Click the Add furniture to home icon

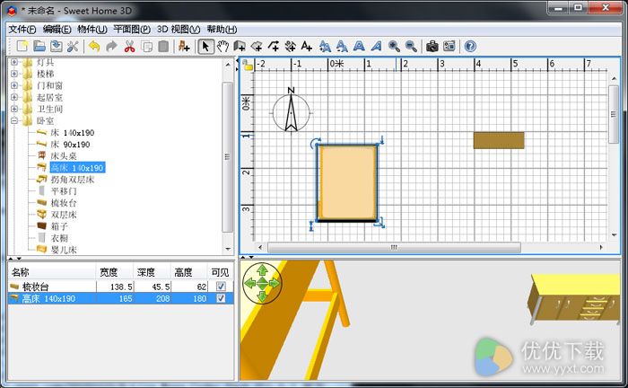click(184, 47)
